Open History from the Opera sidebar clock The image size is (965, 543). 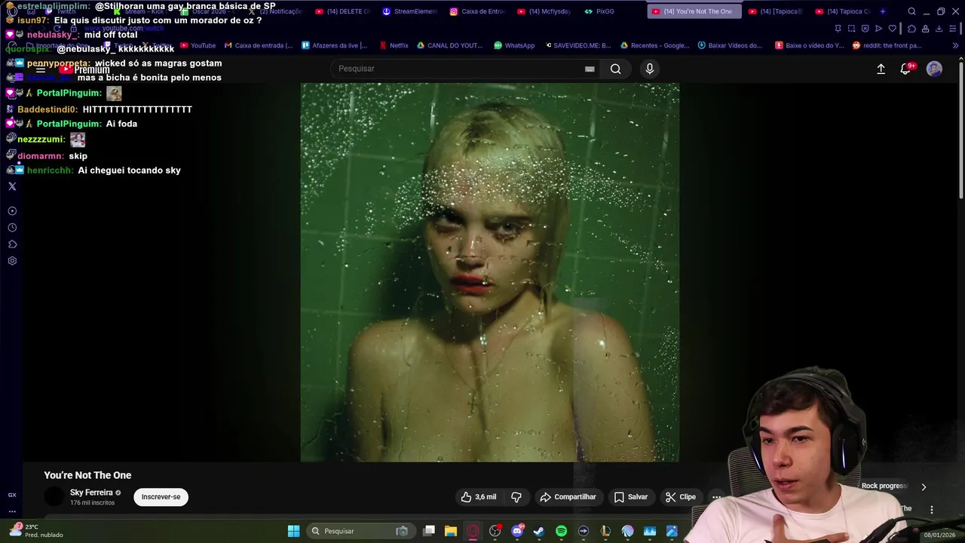point(12,228)
